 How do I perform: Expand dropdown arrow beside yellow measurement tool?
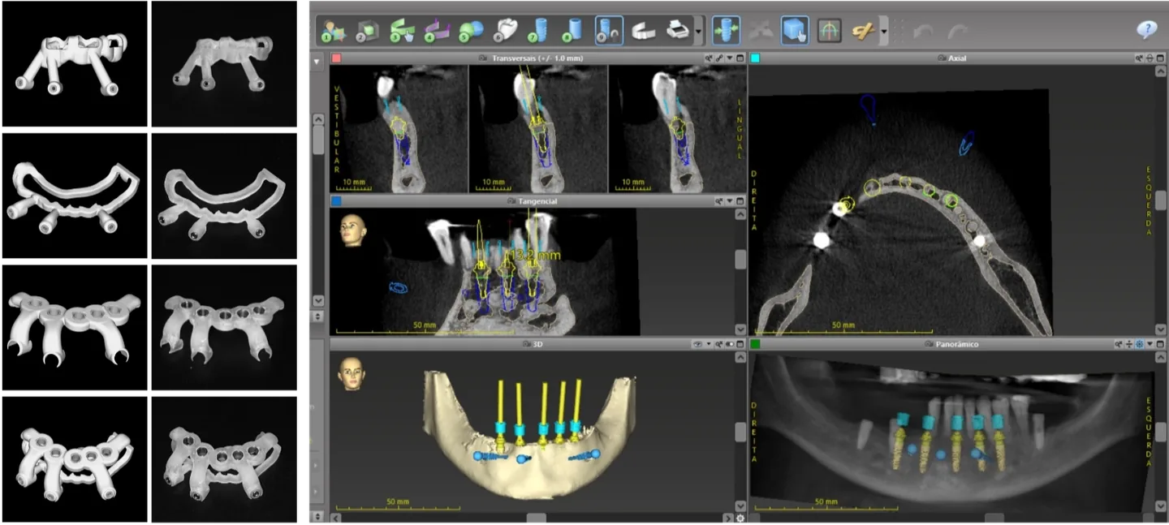884,31
